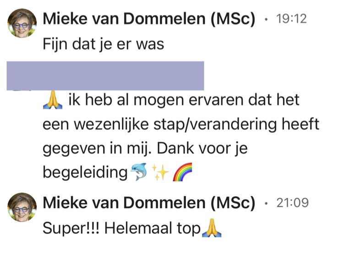The width and height of the screenshot is (360, 261).
Task: Click the 19:12 timestamp
Action: pos(291,20)
